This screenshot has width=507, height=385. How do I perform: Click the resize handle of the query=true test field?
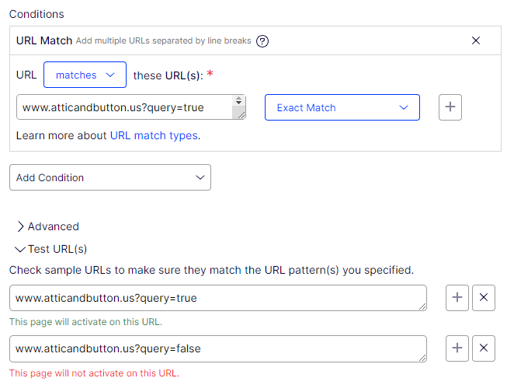[422, 306]
